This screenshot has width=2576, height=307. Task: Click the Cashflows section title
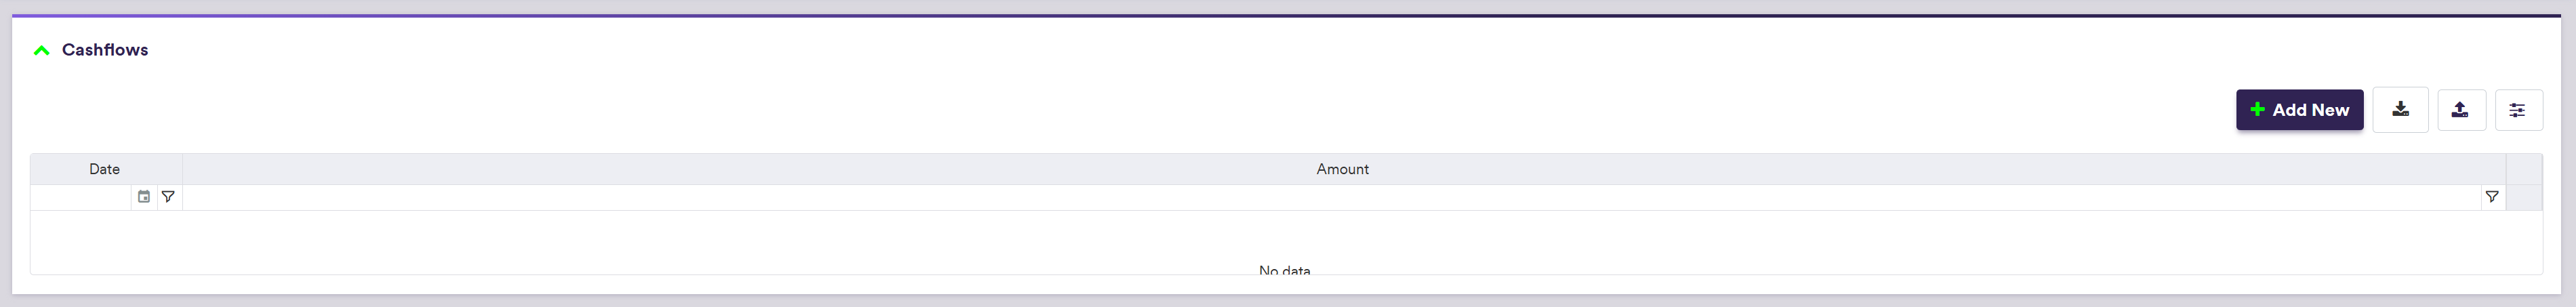(x=105, y=50)
